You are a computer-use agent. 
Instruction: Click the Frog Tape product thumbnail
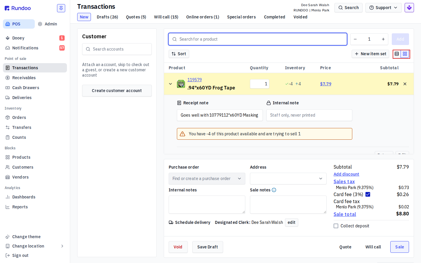point(181,84)
